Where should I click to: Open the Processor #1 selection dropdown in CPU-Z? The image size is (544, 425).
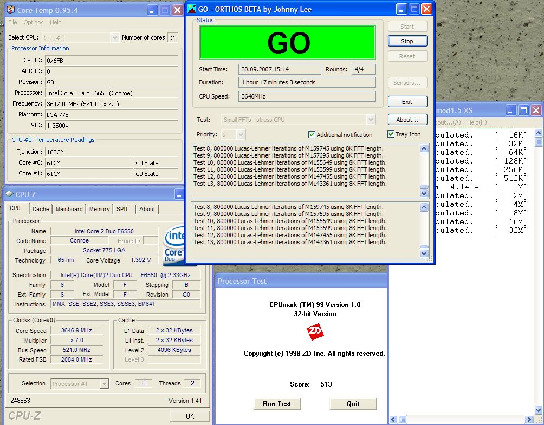103,384
